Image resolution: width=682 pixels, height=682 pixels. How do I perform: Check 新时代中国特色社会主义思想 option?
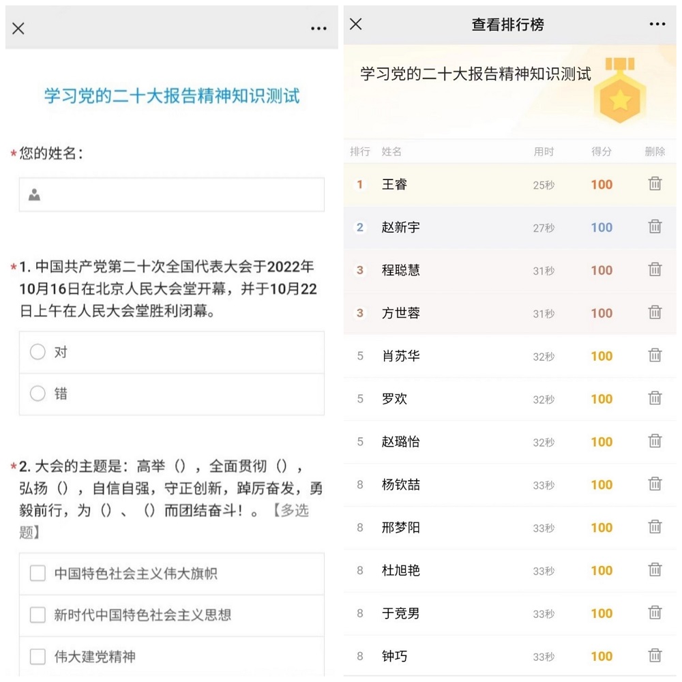click(38, 615)
